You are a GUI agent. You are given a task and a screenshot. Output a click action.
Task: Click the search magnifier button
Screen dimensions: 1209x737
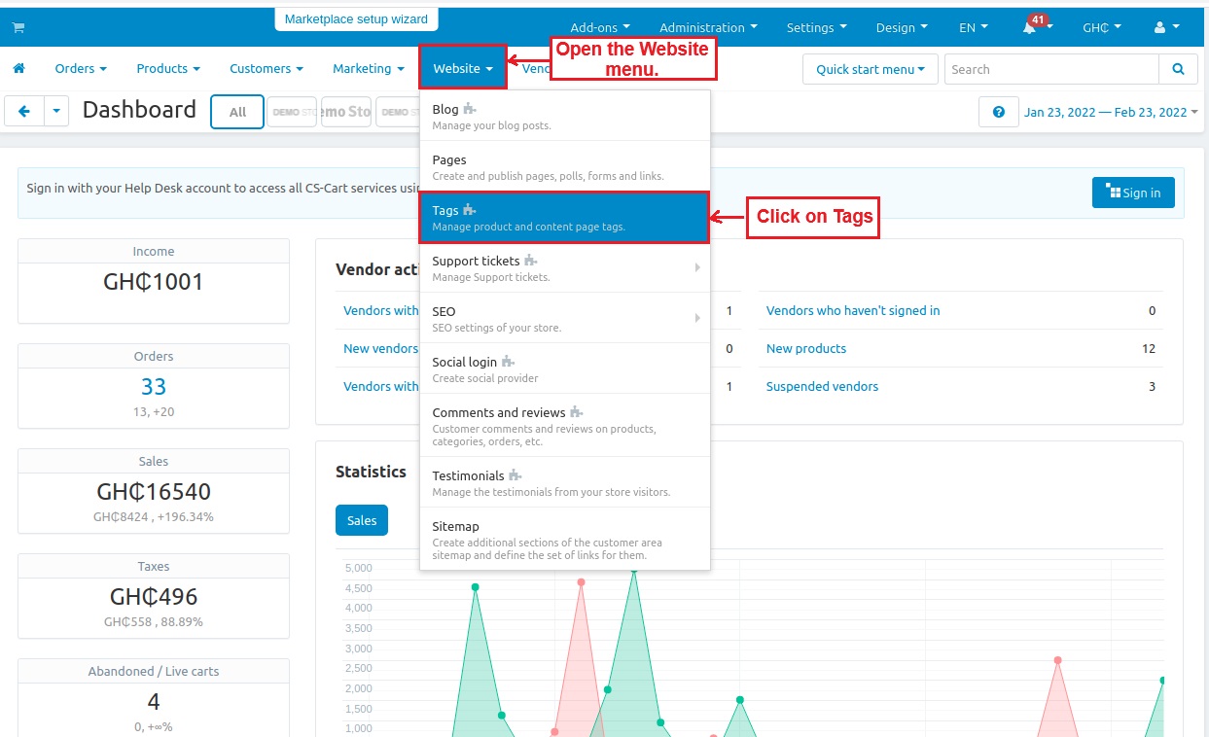1178,69
